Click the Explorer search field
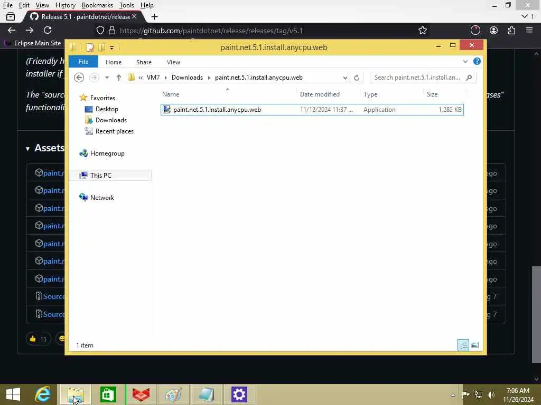The height and width of the screenshot is (405, 541). (417, 78)
